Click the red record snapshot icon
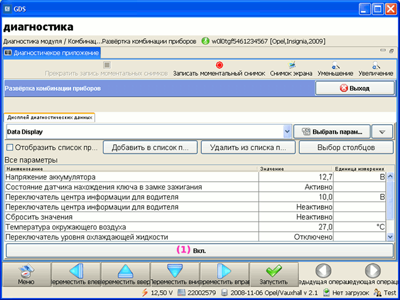400x300 pixels. (x=219, y=65)
